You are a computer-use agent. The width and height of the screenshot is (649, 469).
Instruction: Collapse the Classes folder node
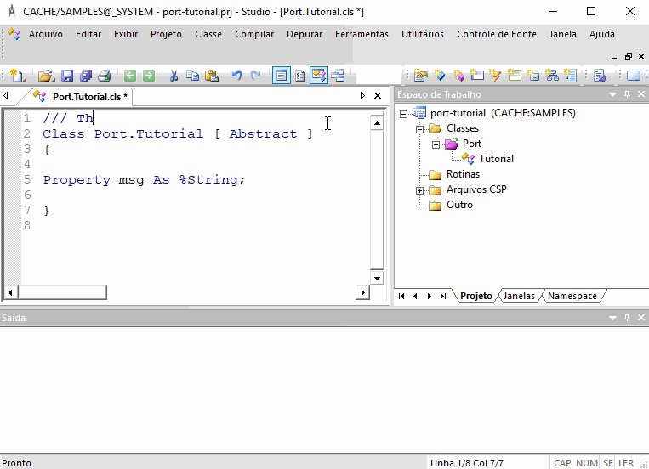pyautogui.click(x=419, y=129)
